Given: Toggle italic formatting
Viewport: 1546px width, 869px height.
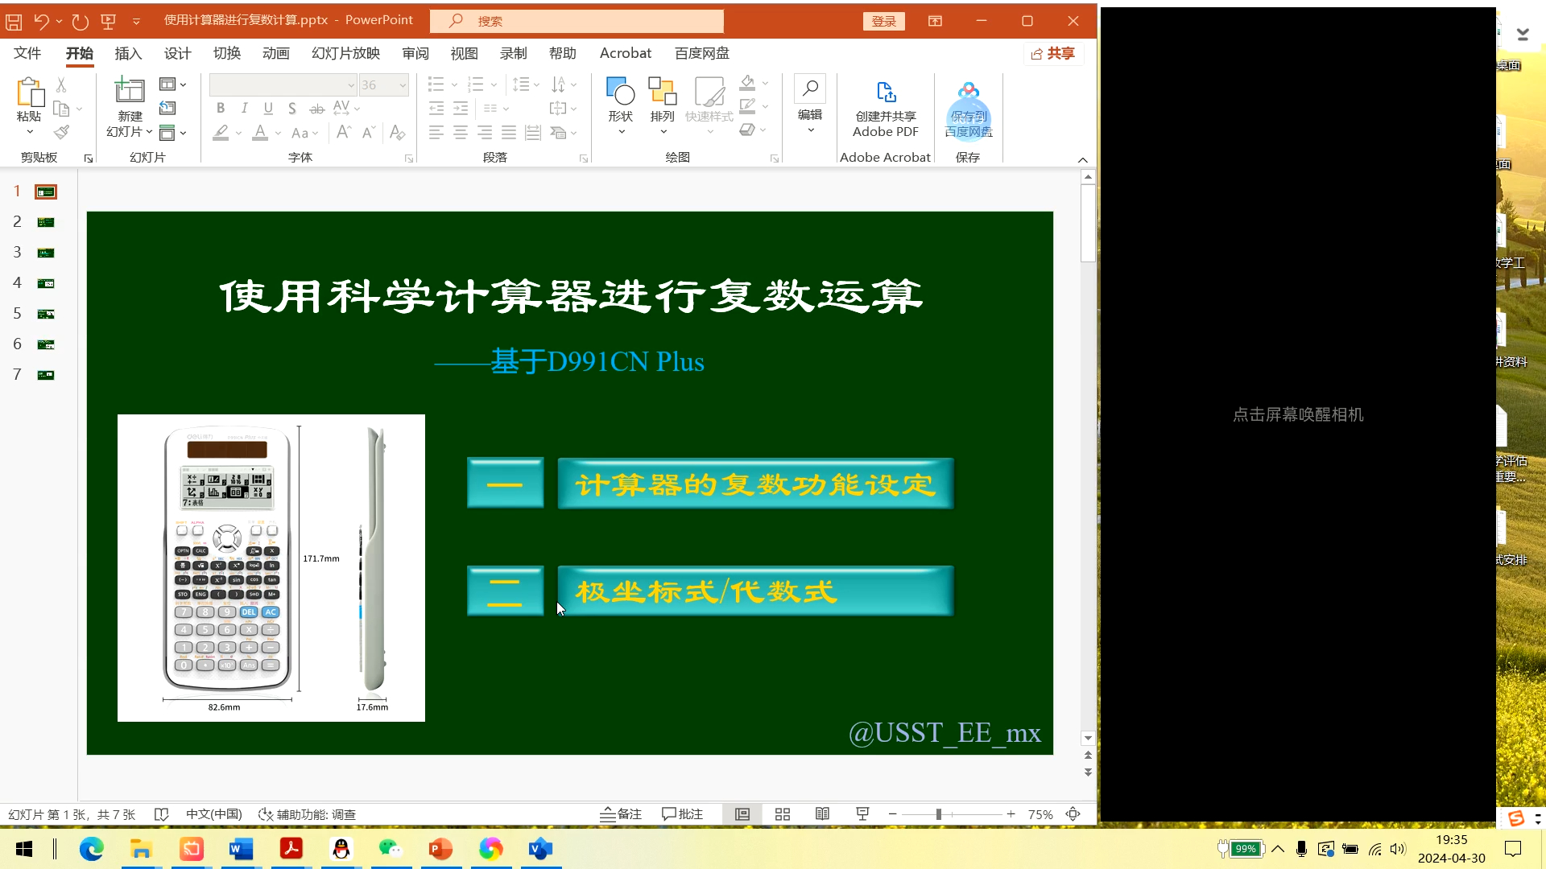Looking at the screenshot, I should pyautogui.click(x=244, y=108).
